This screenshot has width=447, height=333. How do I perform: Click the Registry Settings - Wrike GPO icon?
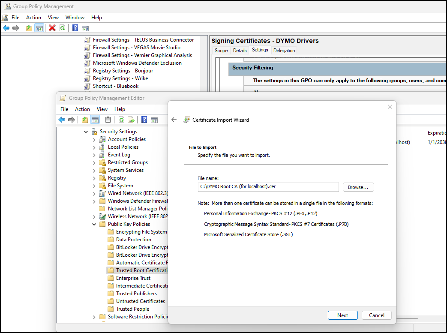(87, 78)
